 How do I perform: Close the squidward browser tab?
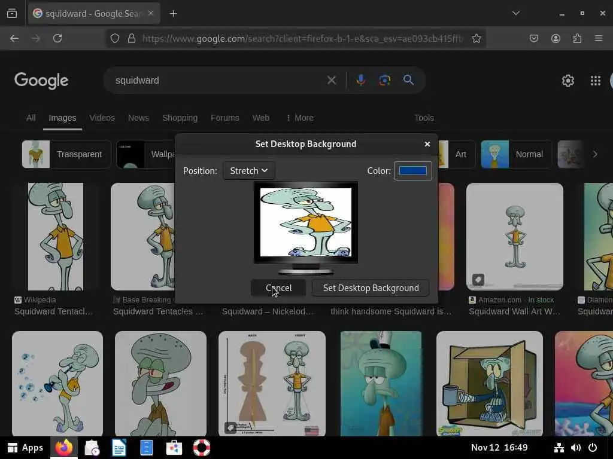[151, 13]
